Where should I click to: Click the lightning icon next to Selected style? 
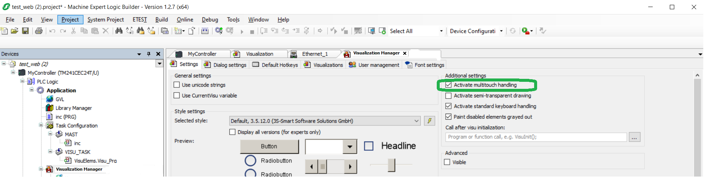pos(429,121)
